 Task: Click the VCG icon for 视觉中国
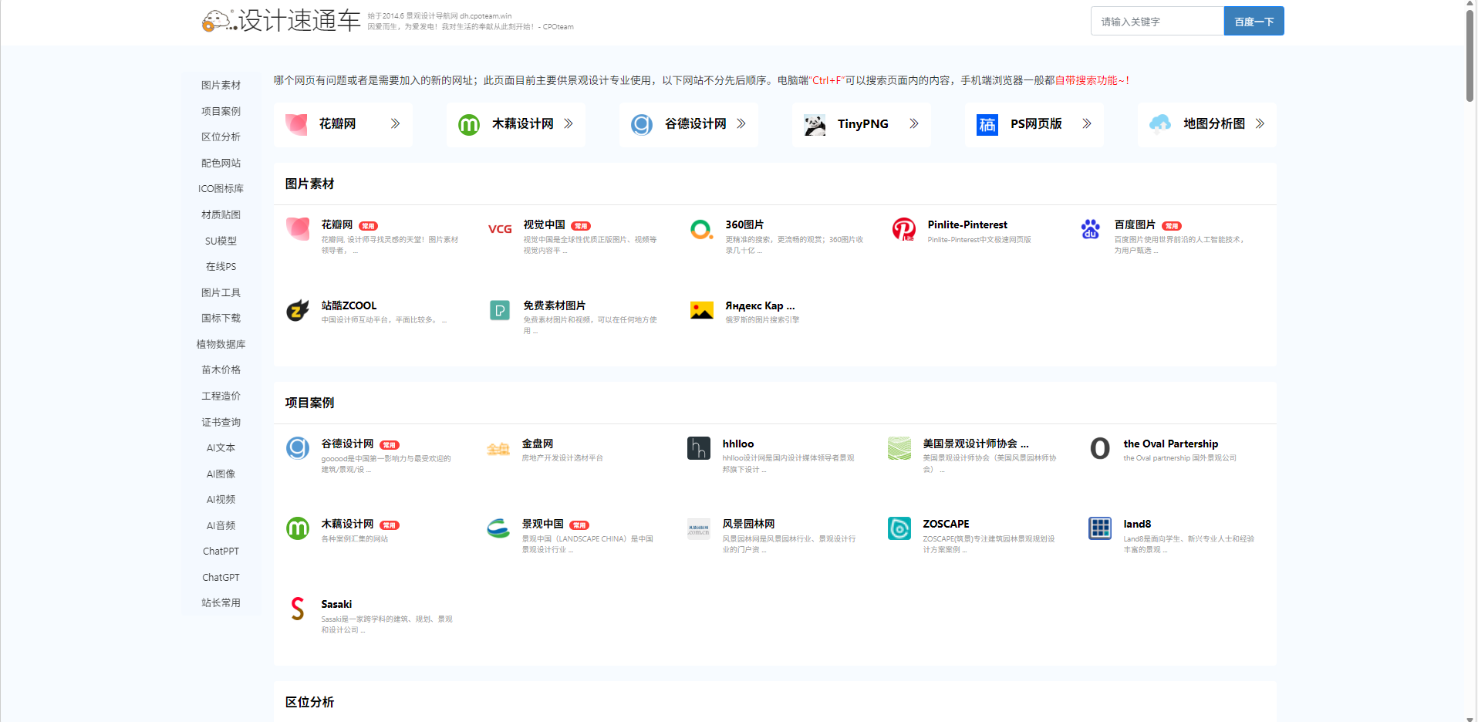tap(499, 229)
